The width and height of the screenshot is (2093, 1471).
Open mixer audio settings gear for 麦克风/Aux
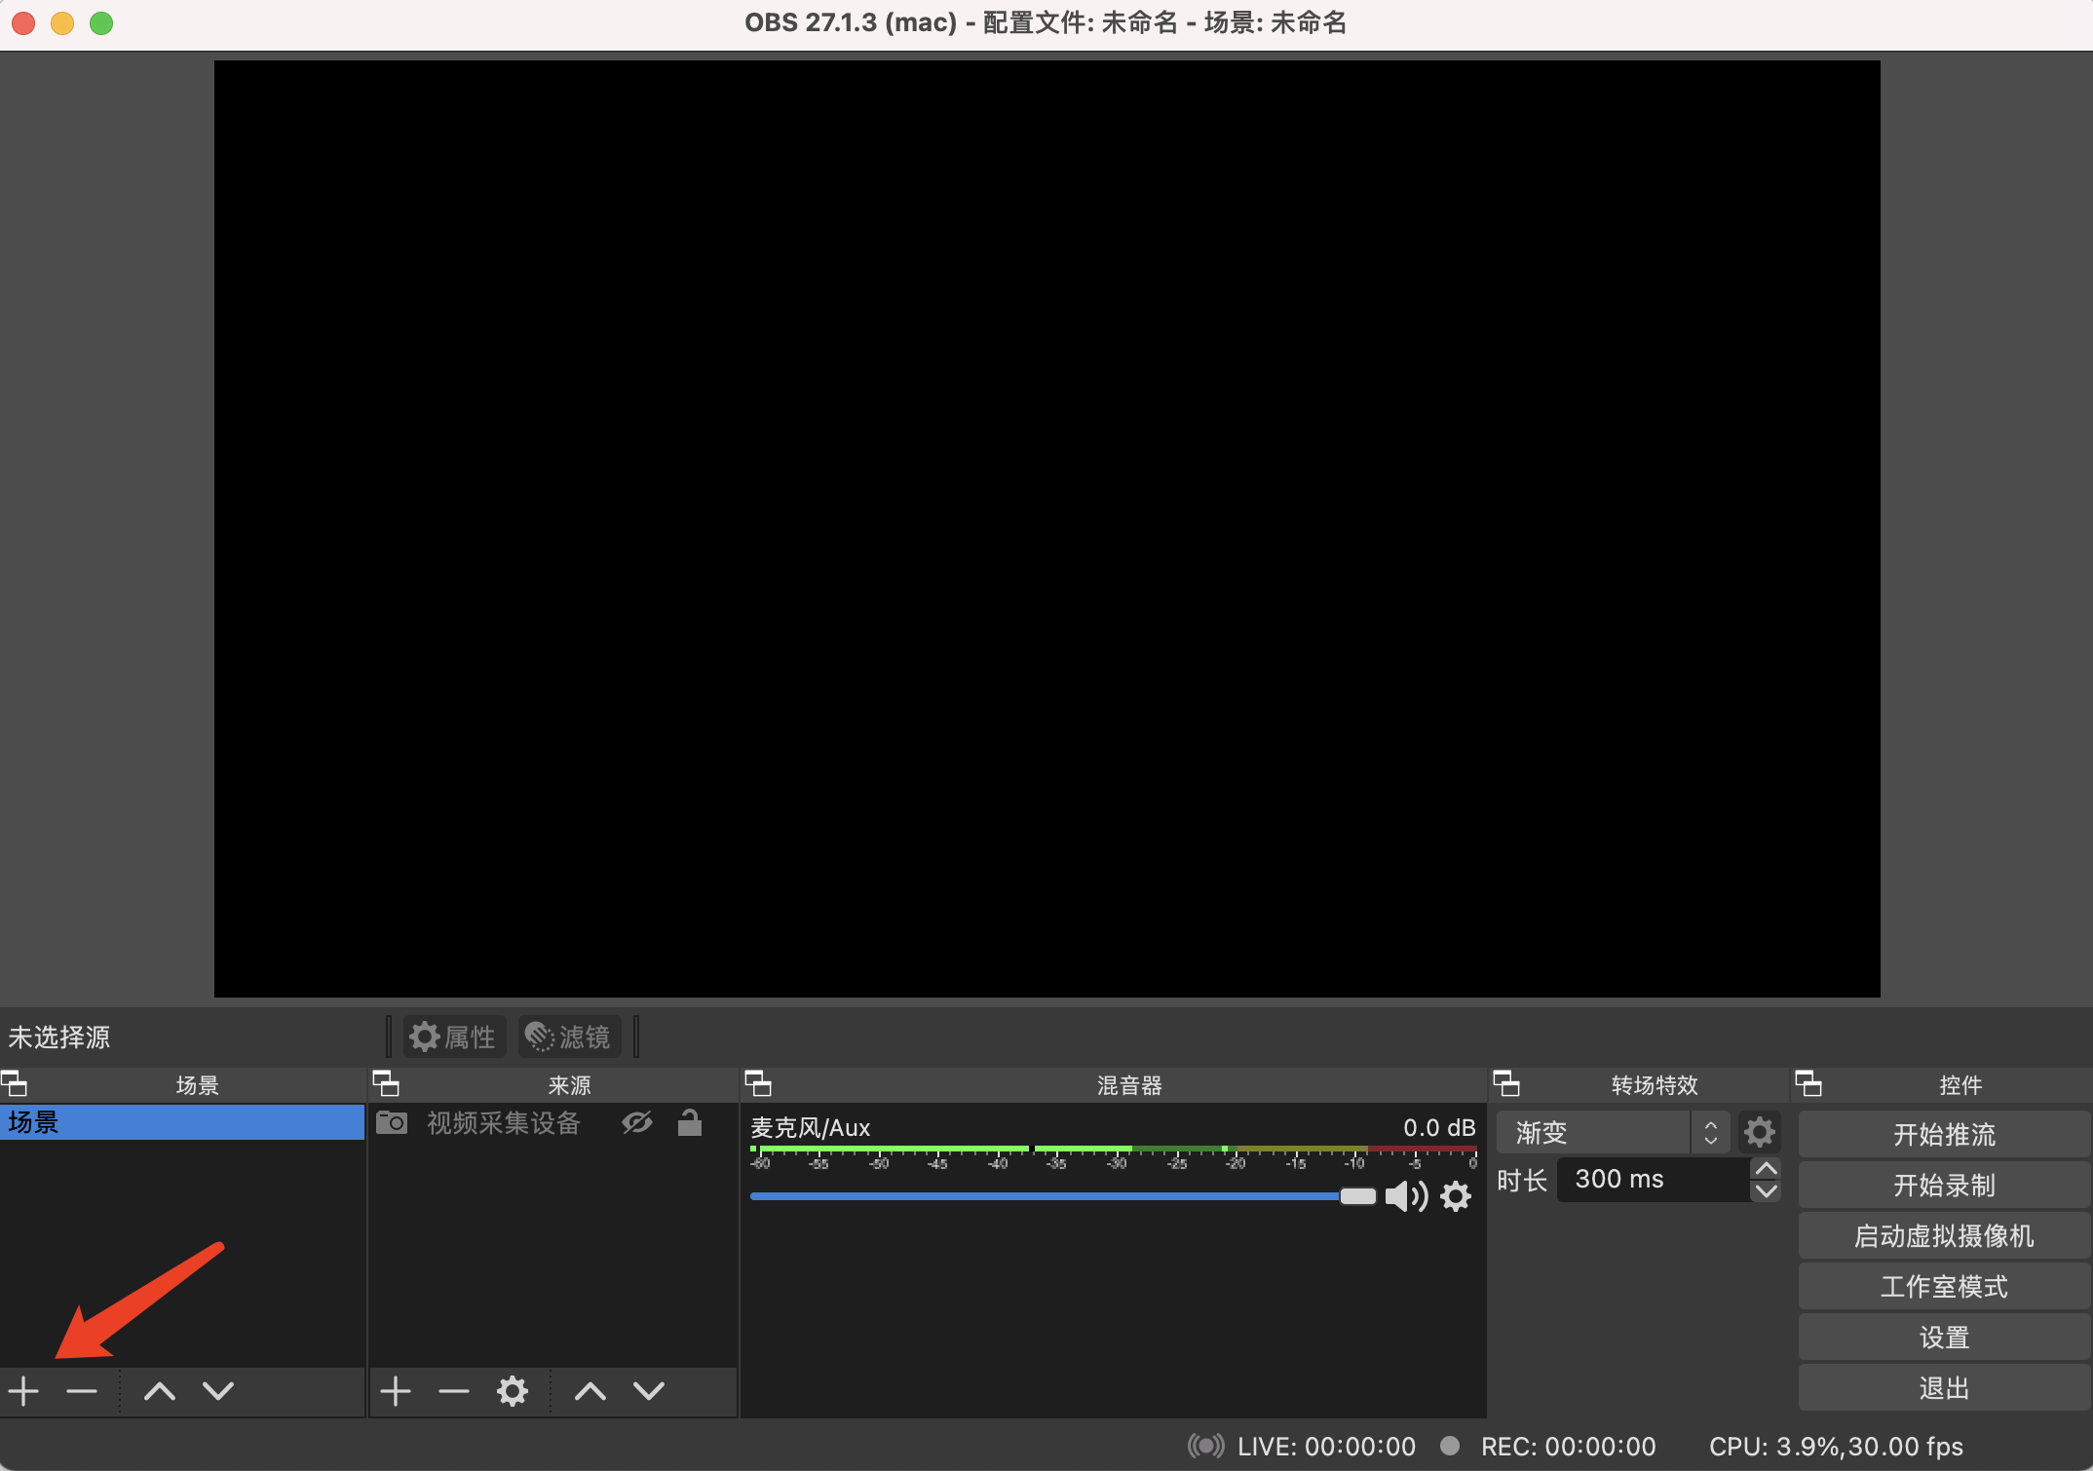coord(1456,1196)
